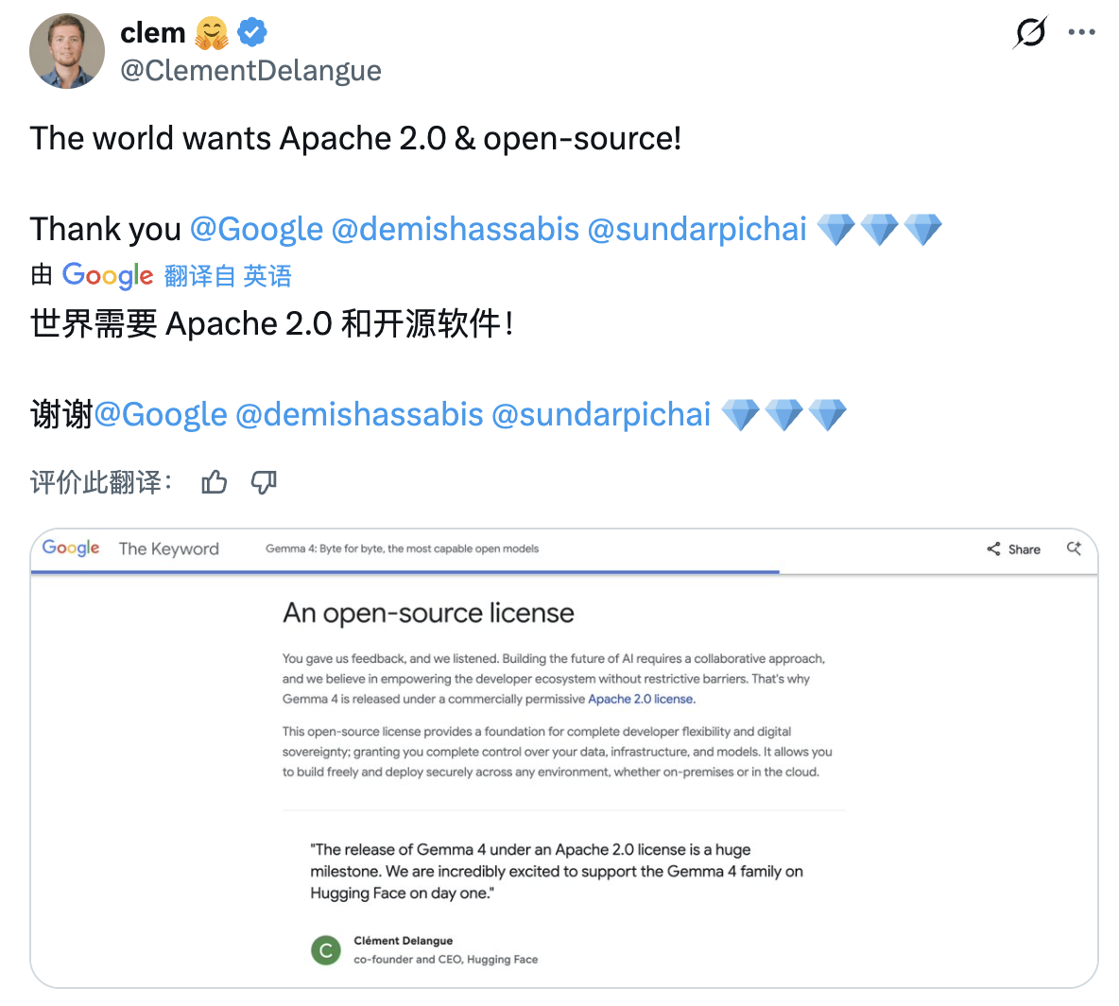Open the Apache 2.0 license link
This screenshot has height=1006, width=1119.
point(643,700)
